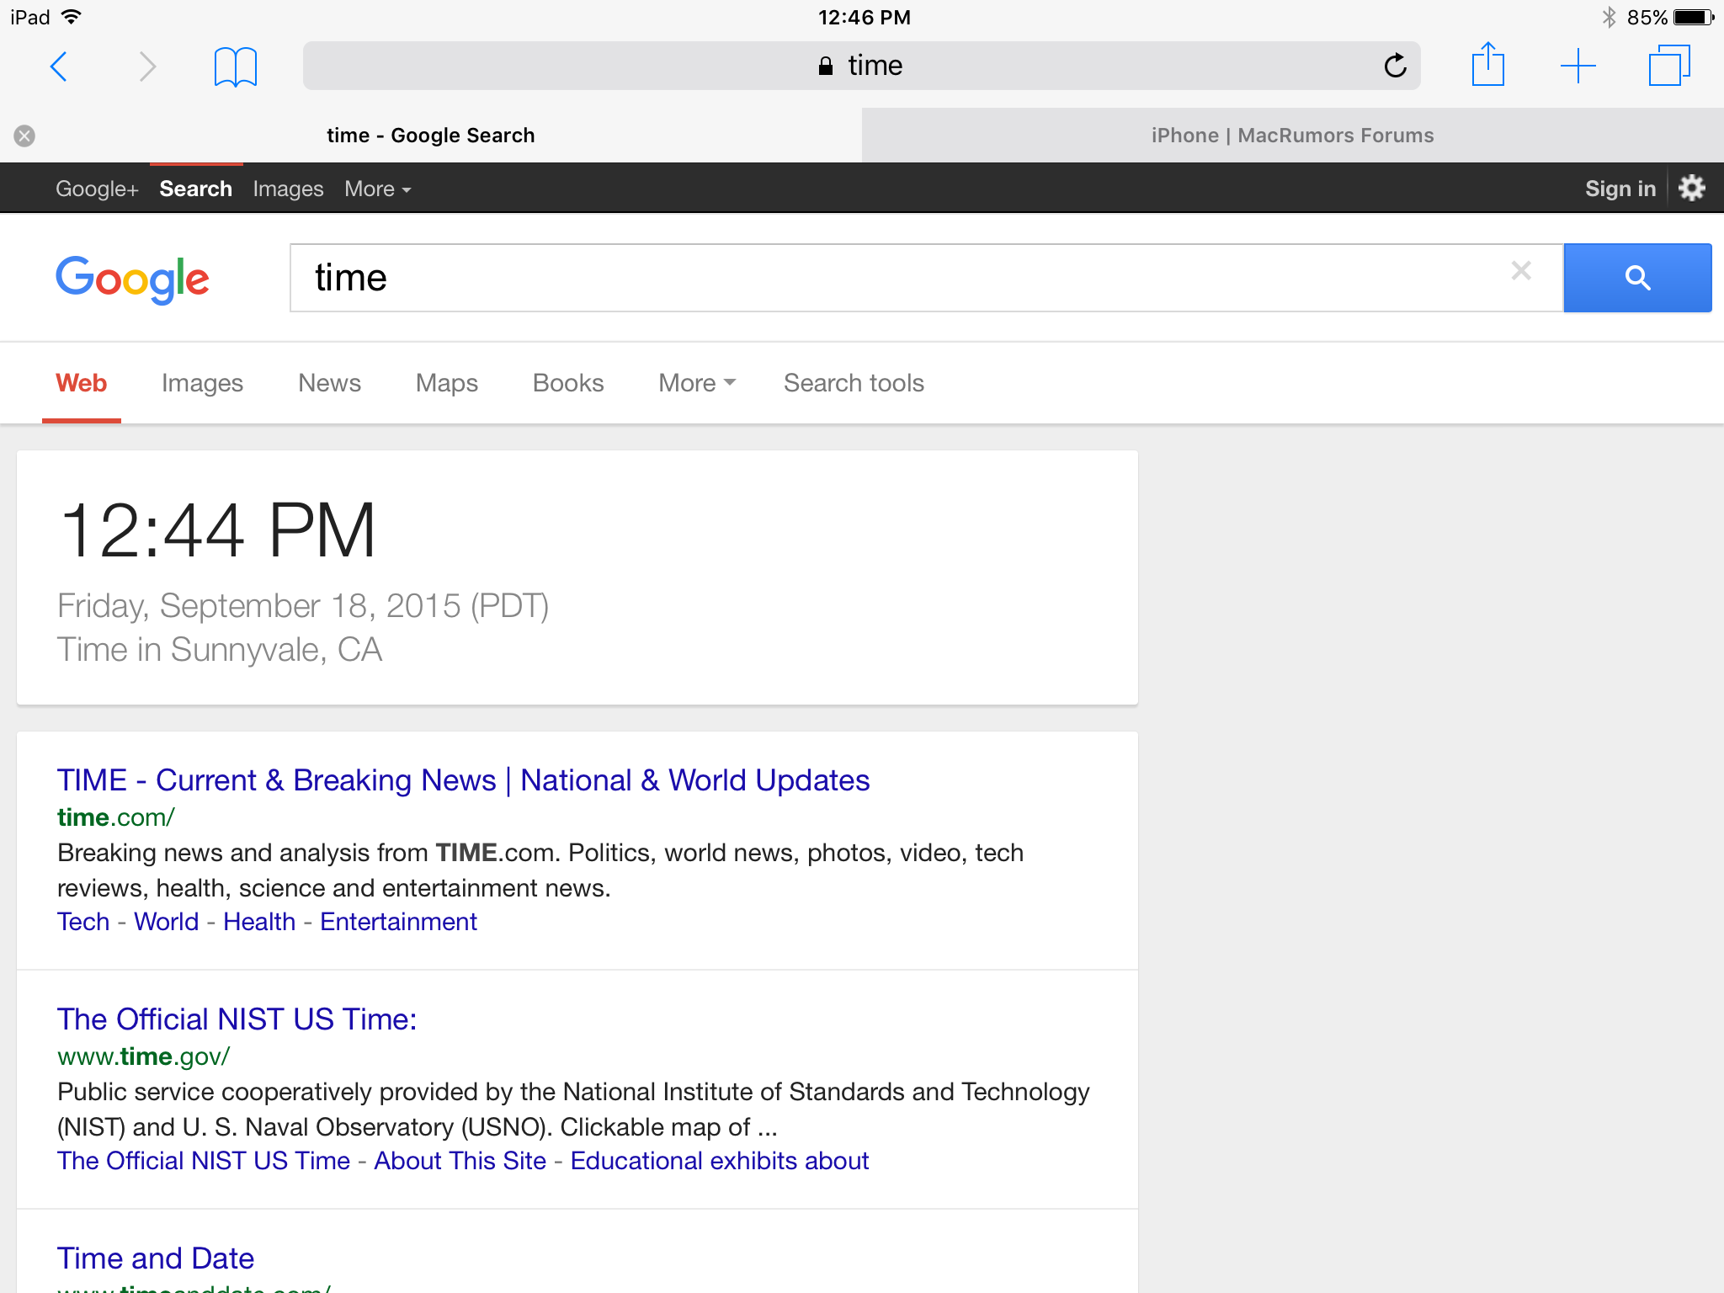Tap the Bluetooth status icon
The width and height of the screenshot is (1724, 1293).
[1609, 17]
